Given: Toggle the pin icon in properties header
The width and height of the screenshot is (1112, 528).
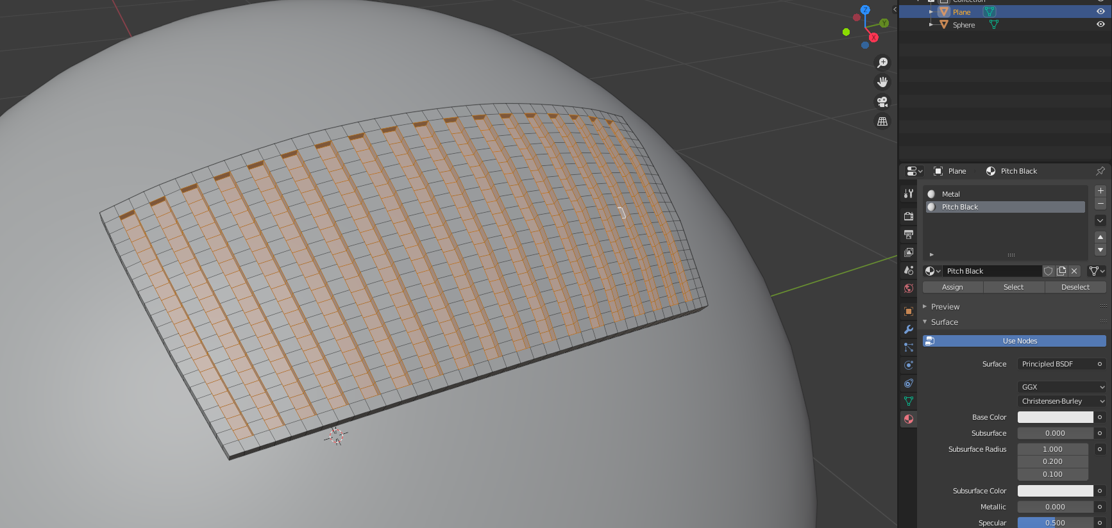Looking at the screenshot, I should 1100,171.
